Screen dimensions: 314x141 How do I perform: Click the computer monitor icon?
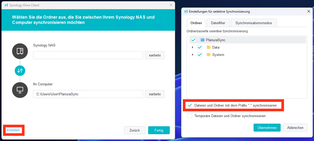(20, 90)
